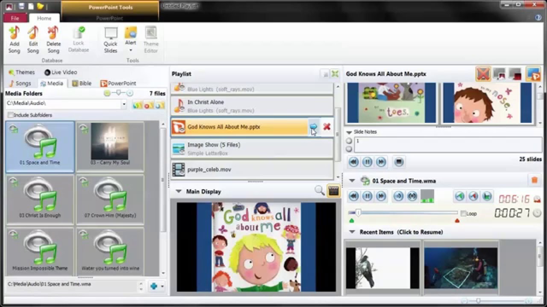Open the Quick Slides tool
This screenshot has width=547, height=307.
pos(111,40)
